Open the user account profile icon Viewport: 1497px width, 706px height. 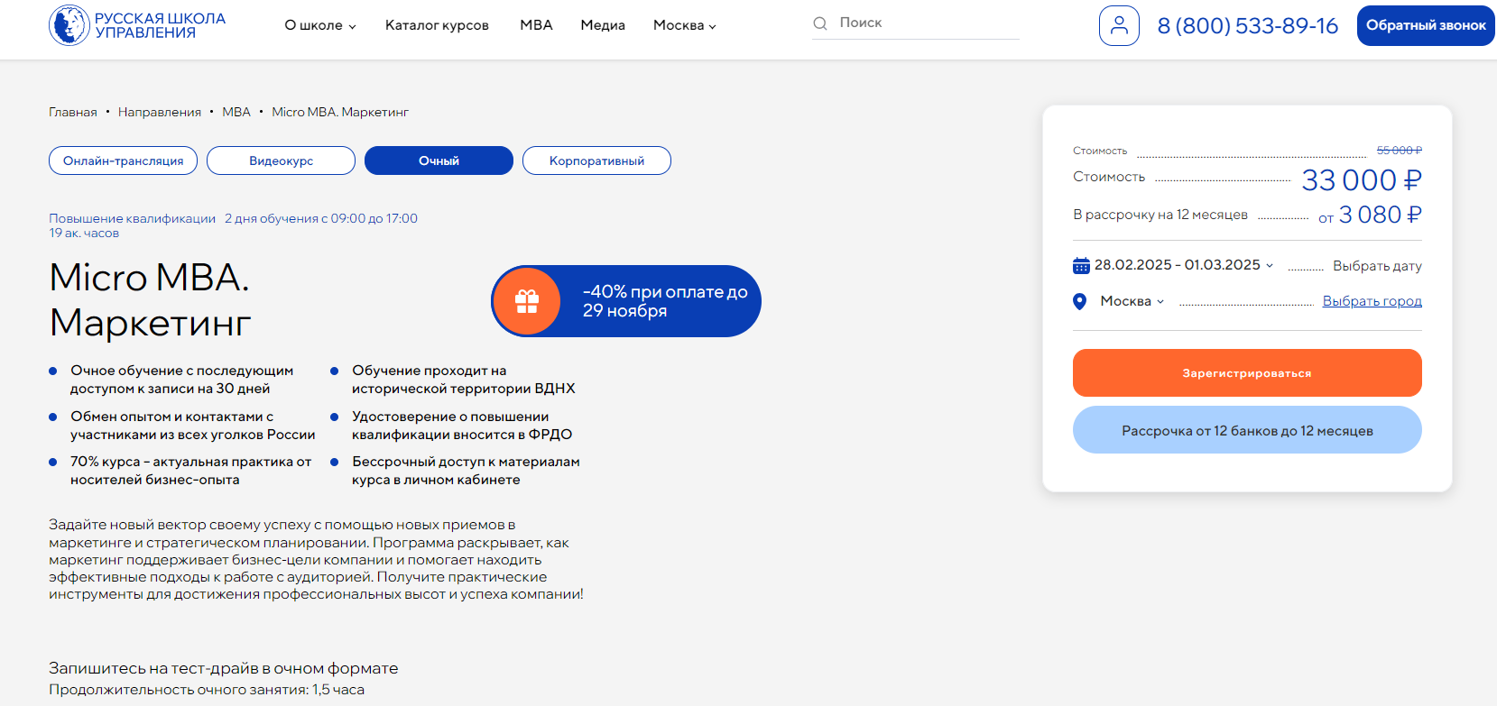point(1119,25)
